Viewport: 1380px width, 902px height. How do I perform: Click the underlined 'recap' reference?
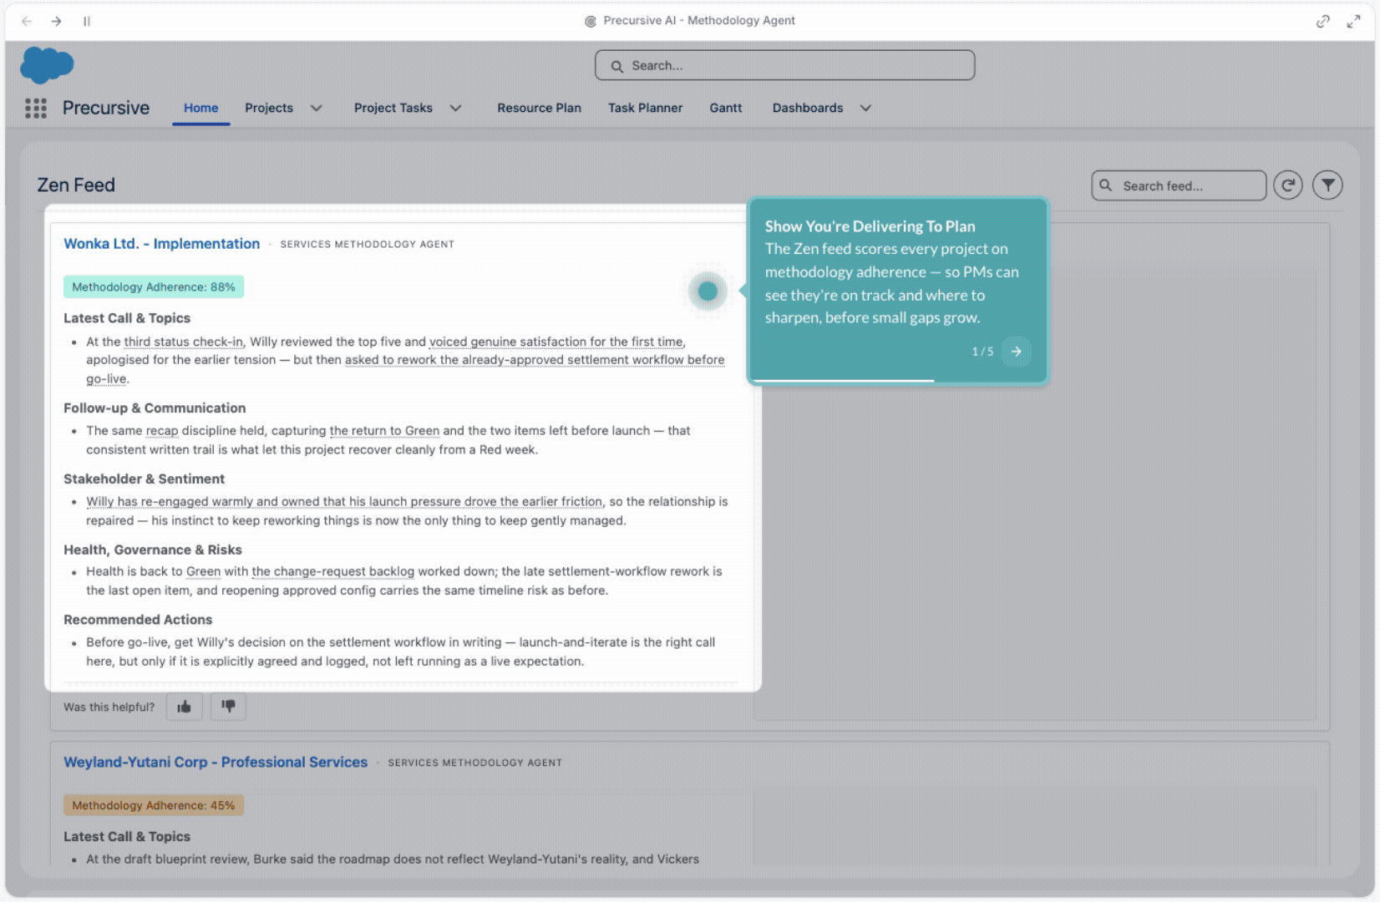162,431
